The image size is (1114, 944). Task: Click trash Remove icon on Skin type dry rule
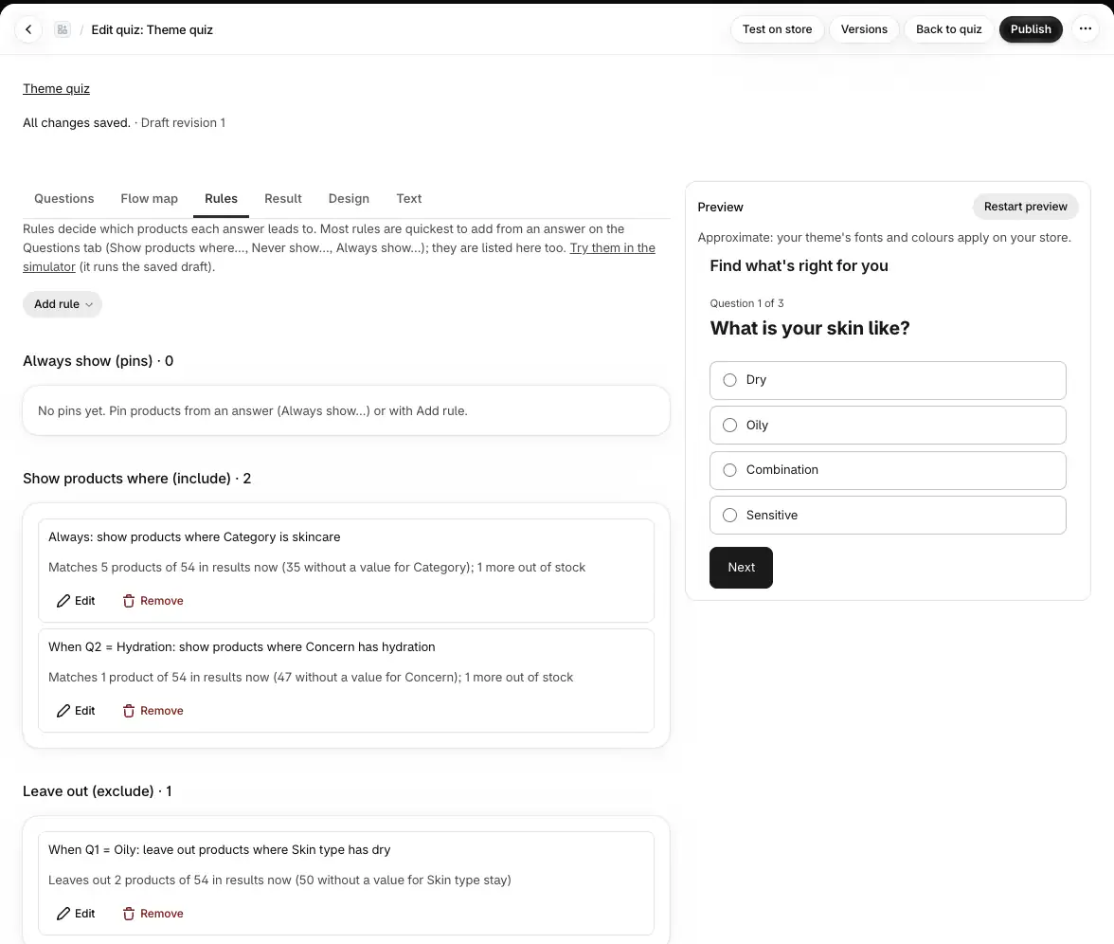click(x=129, y=914)
